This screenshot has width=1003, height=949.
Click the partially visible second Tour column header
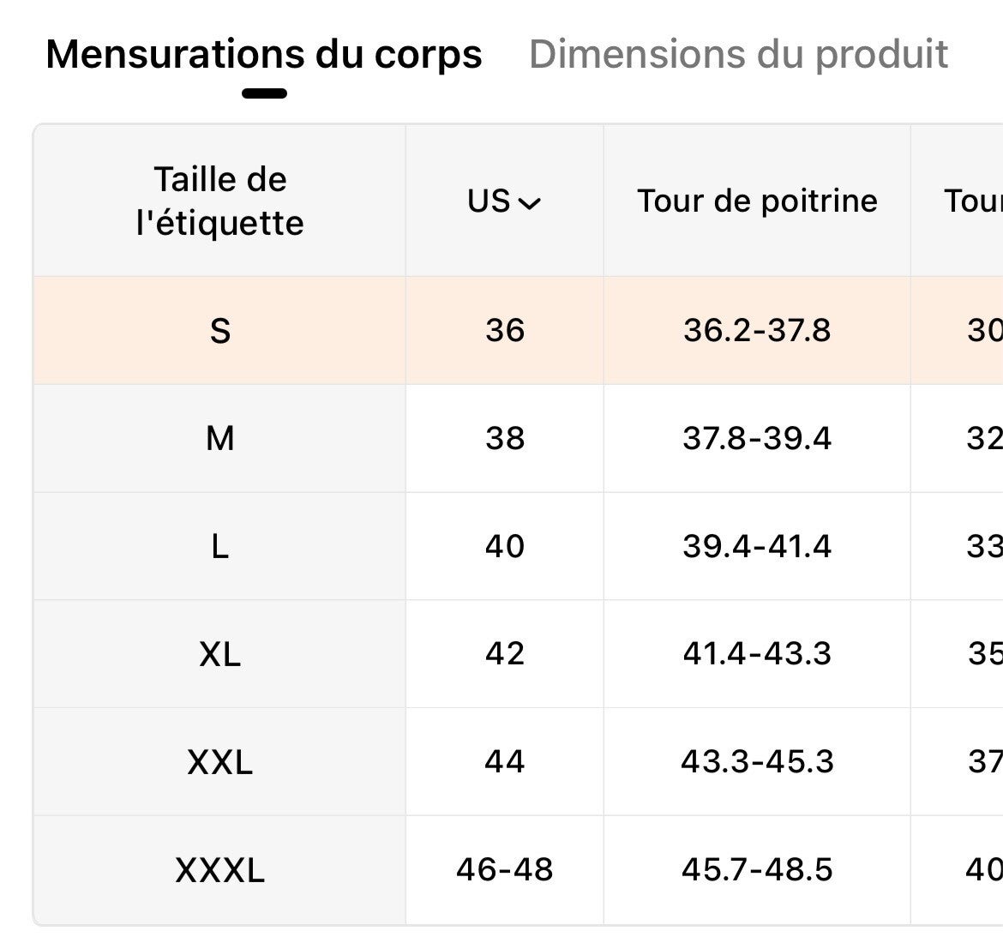[972, 201]
